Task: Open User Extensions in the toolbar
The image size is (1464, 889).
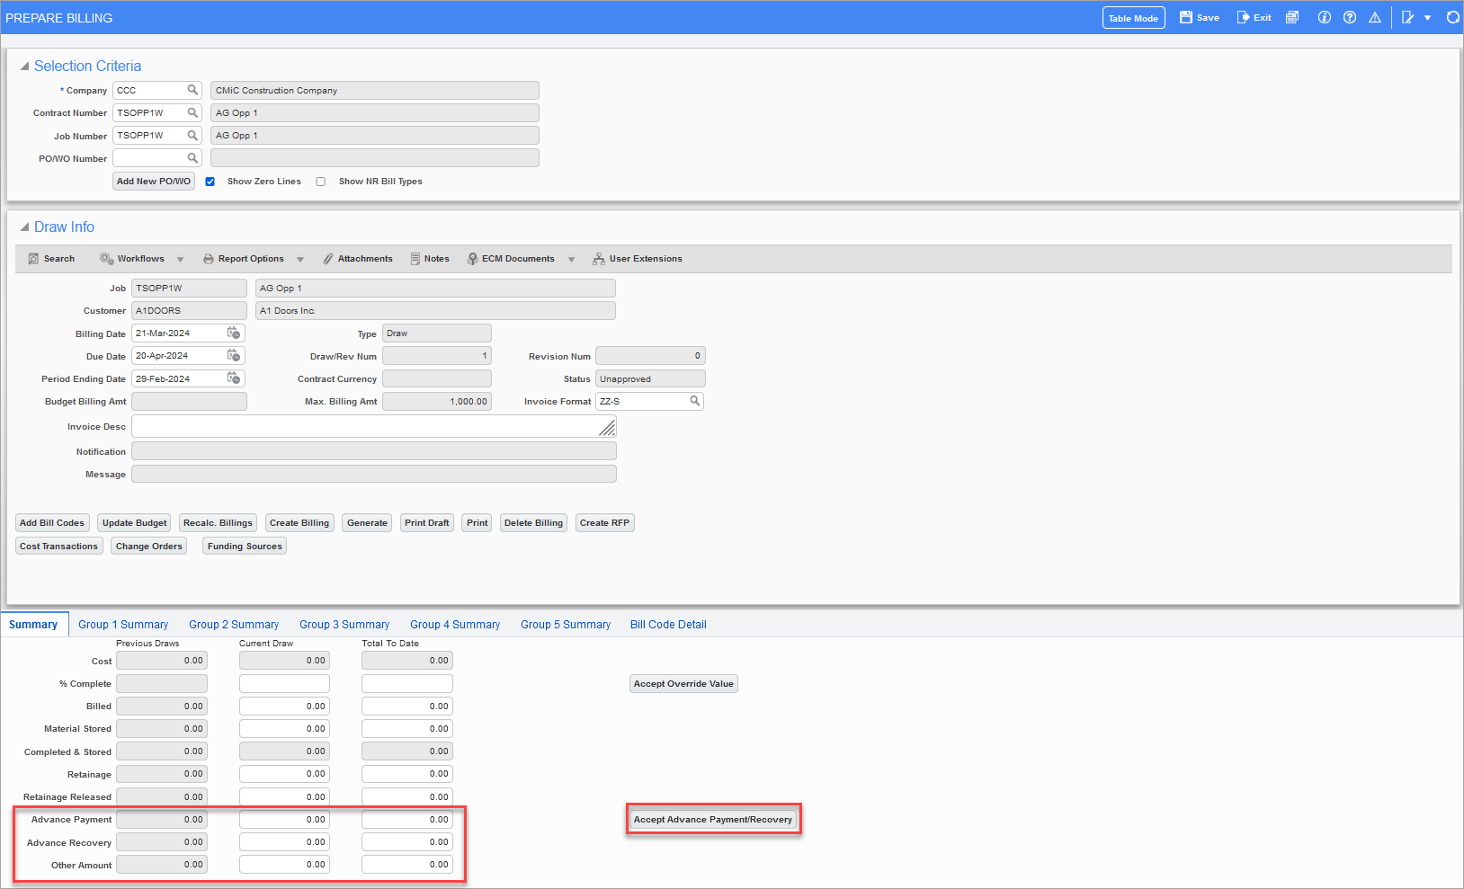Action: 638,259
